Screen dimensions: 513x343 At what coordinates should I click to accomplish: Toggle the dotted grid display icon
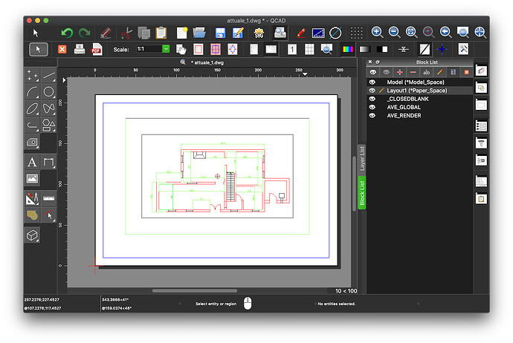tap(356, 33)
